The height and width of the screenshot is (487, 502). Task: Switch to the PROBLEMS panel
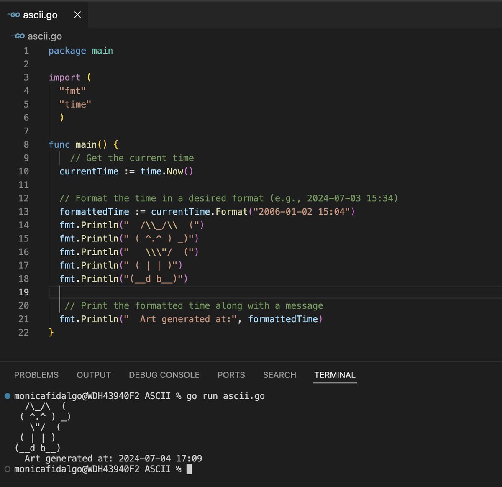pyautogui.click(x=36, y=375)
